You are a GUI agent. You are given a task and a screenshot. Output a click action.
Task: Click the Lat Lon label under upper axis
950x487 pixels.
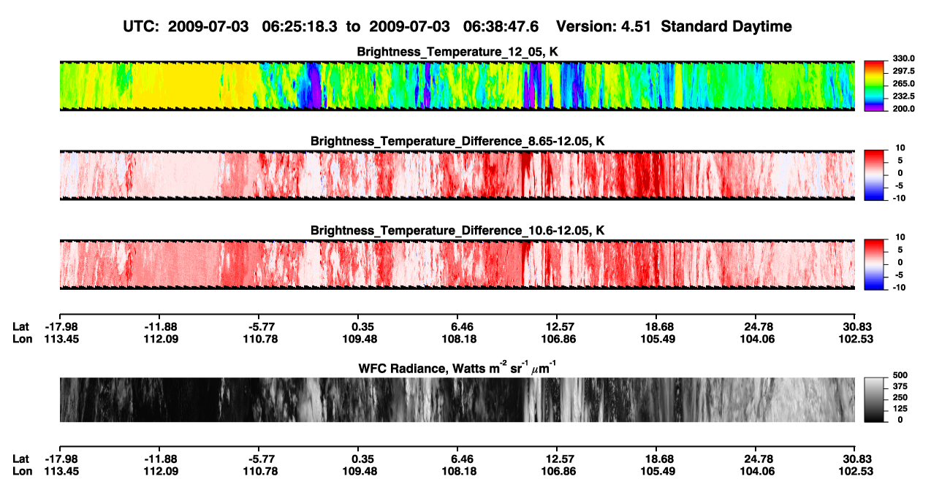[x=22, y=332]
